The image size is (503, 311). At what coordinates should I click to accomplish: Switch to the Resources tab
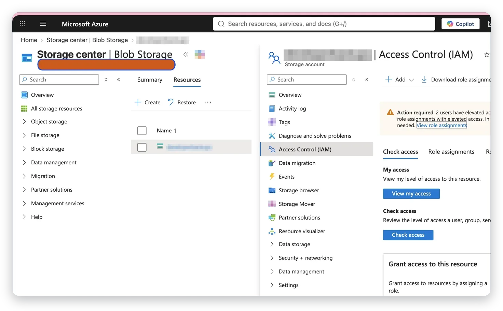[187, 79]
